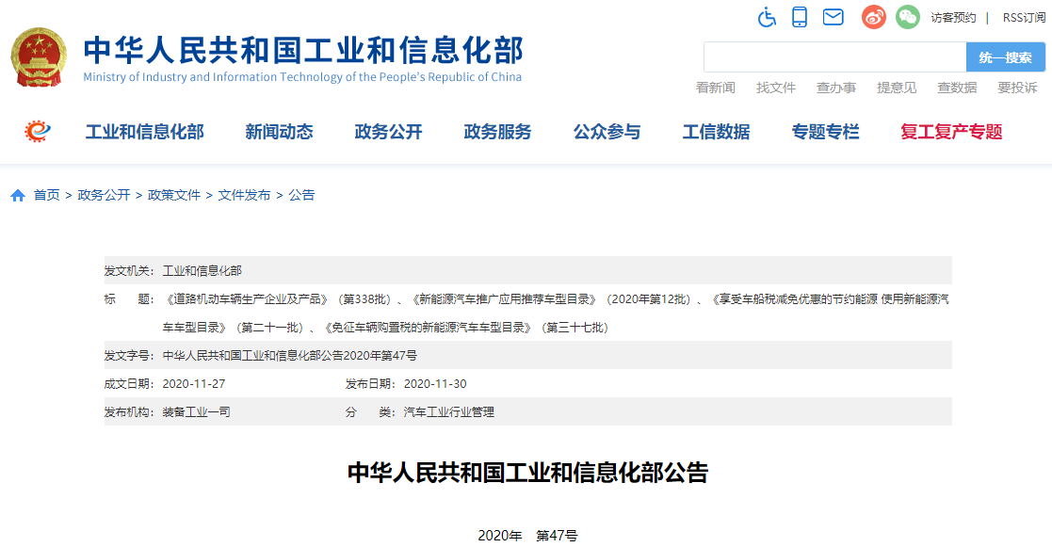Open the 工信数据 section
This screenshot has width=1052, height=547.
[716, 133]
